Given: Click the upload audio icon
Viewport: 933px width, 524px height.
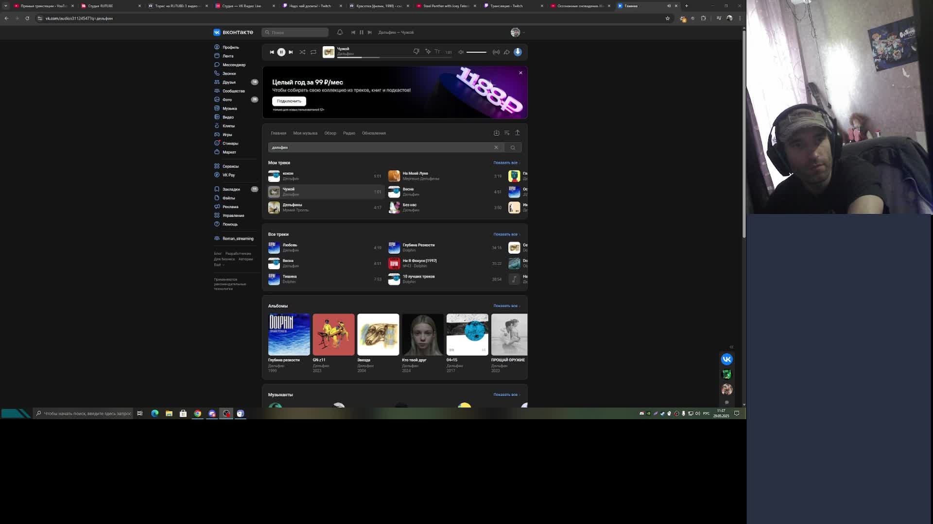Looking at the screenshot, I should click(518, 132).
